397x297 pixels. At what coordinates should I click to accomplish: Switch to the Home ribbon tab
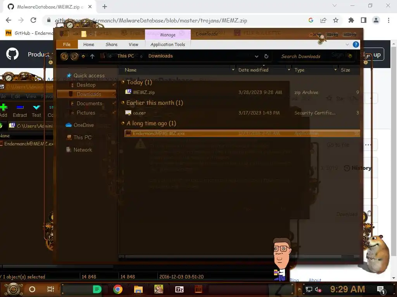coord(89,44)
